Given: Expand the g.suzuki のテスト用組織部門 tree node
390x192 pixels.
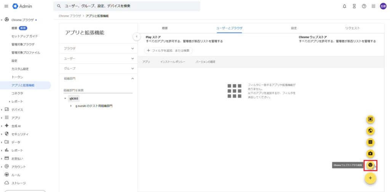Looking at the screenshot, I should [71, 106].
